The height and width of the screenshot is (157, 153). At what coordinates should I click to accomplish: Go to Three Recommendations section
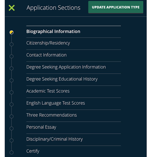point(52,115)
